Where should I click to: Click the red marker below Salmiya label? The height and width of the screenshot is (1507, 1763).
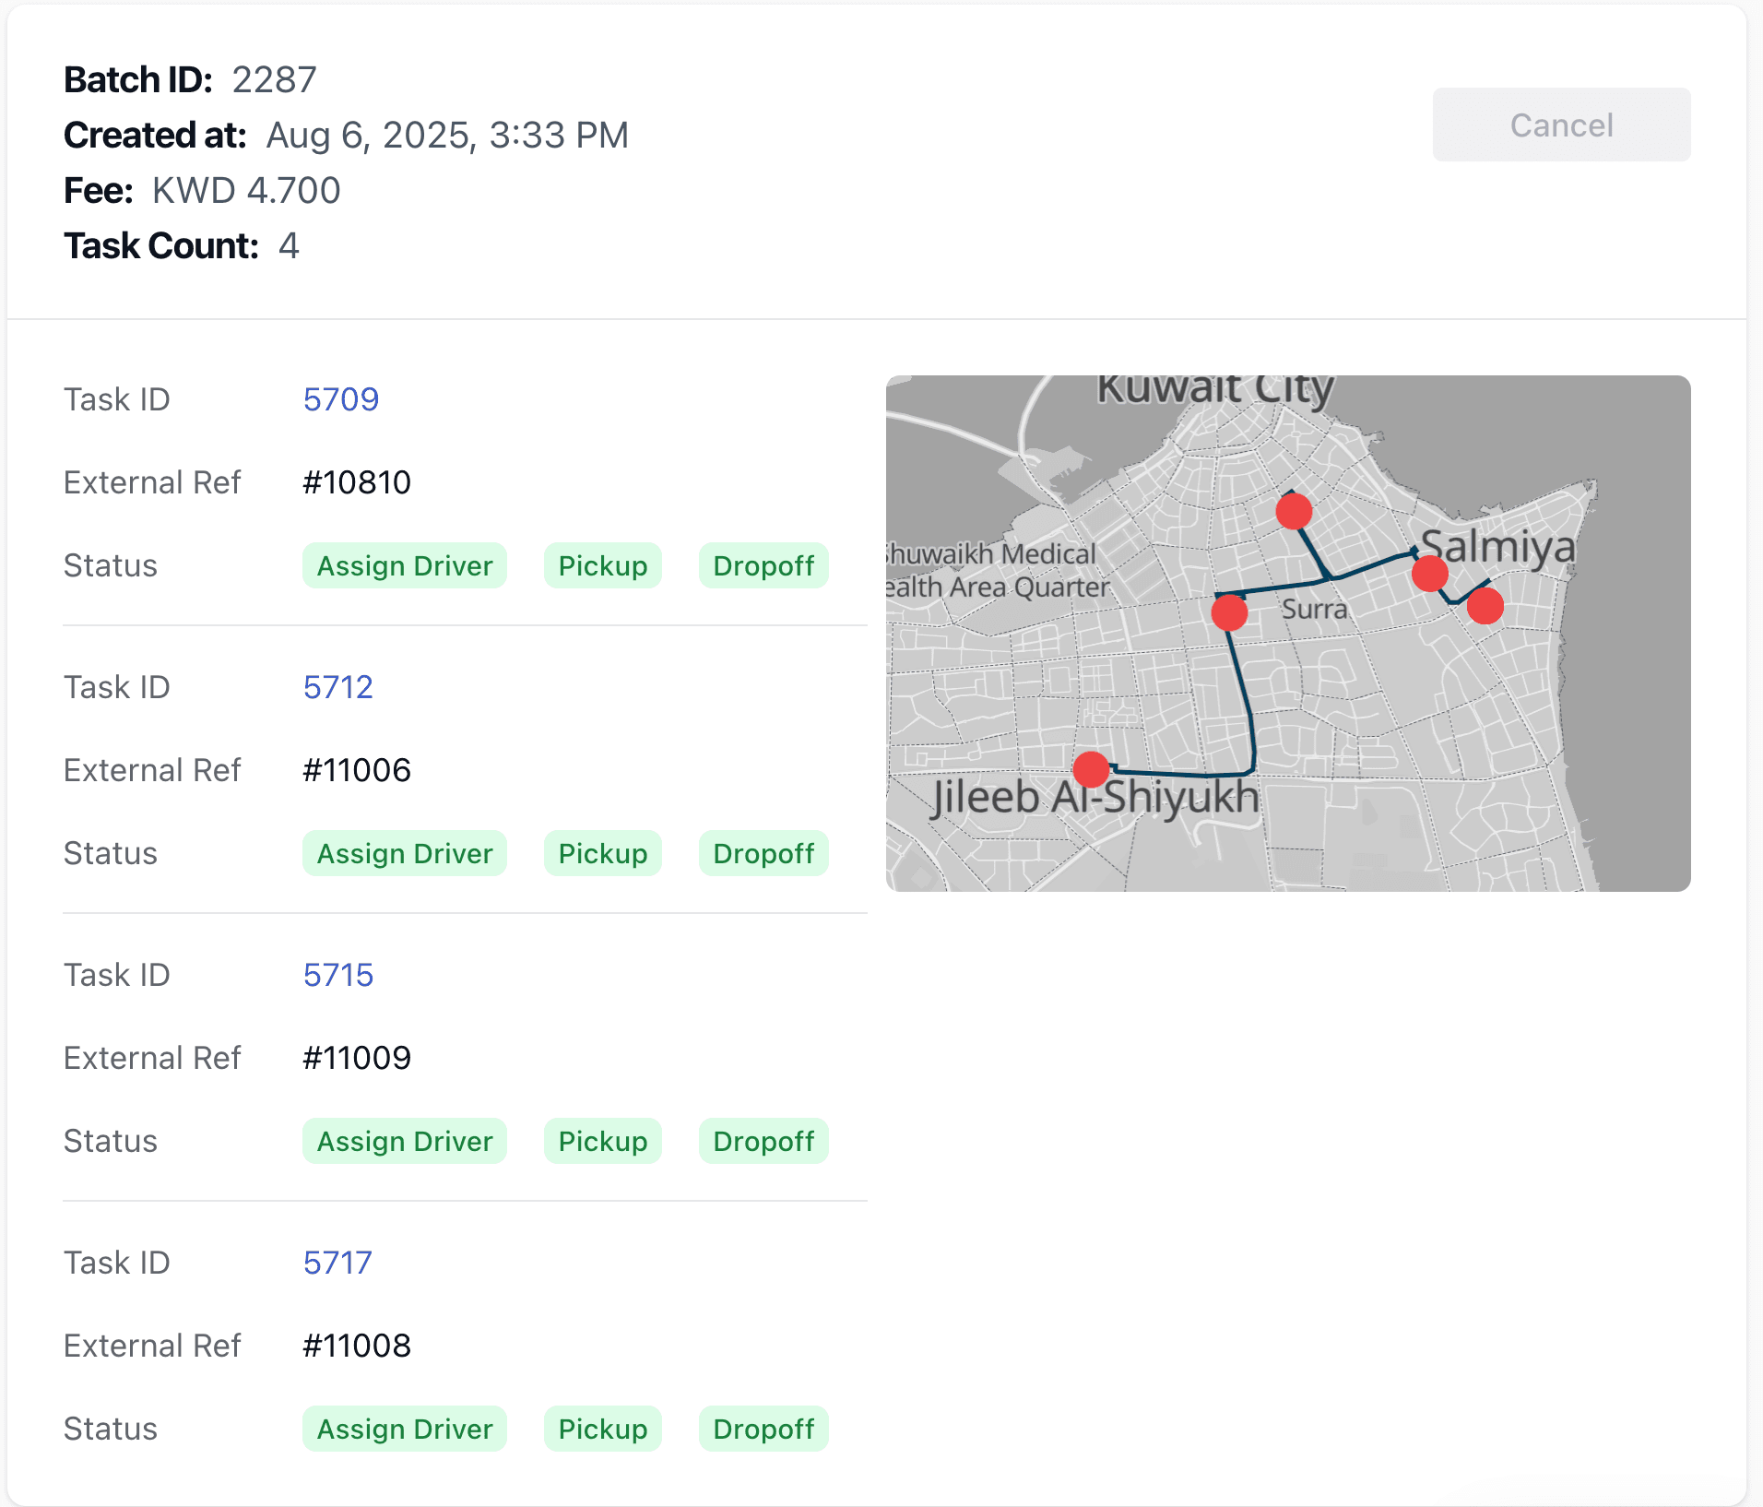1429,574
